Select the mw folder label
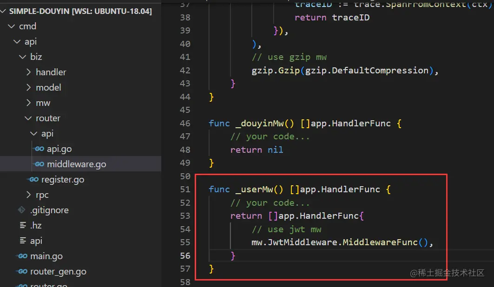The height and width of the screenshot is (287, 494). pos(43,103)
